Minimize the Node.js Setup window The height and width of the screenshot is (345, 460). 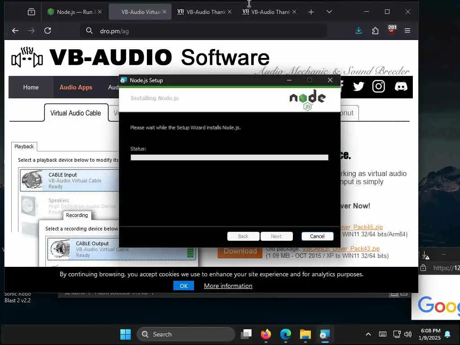point(289,80)
